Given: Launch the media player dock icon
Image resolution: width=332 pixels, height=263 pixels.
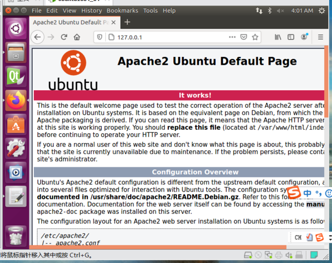Looking at the screenshot, I should pyautogui.click(x=16, y=172).
